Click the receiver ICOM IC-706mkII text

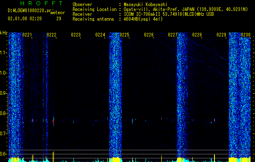(169, 14)
